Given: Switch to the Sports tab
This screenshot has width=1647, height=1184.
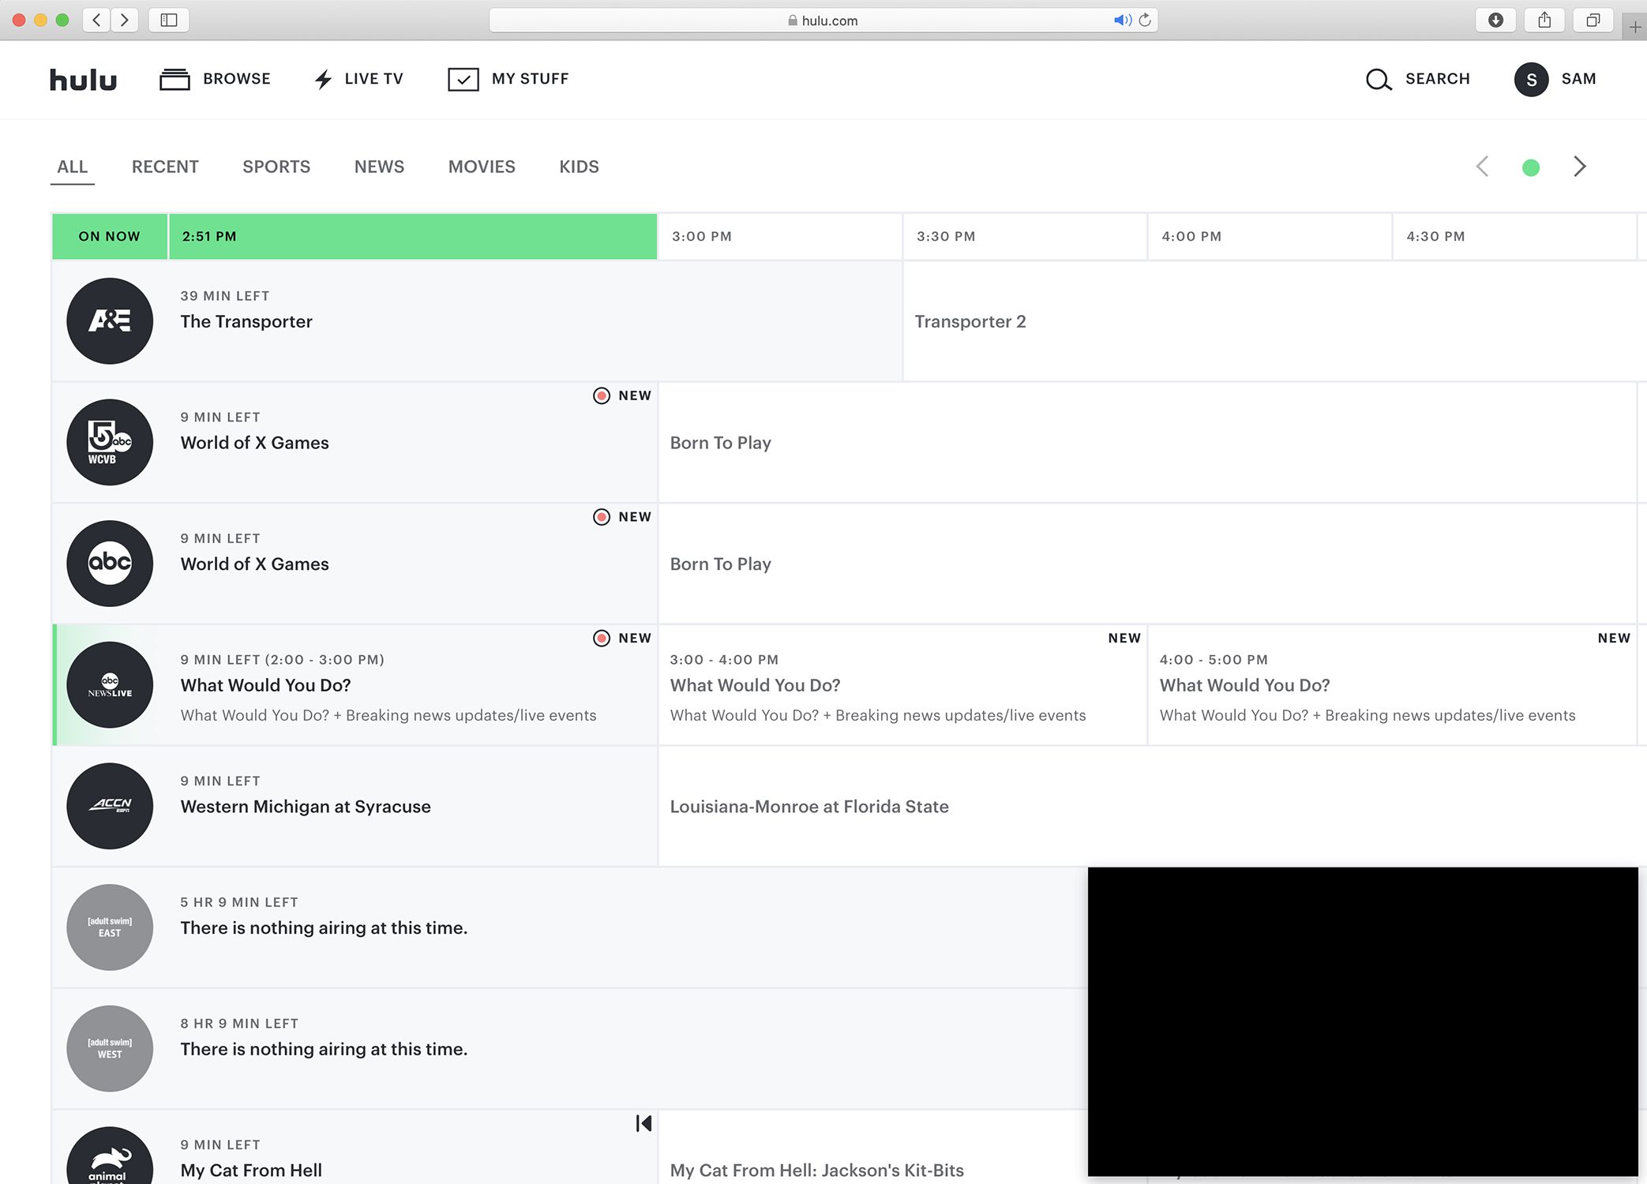Looking at the screenshot, I should tap(276, 167).
